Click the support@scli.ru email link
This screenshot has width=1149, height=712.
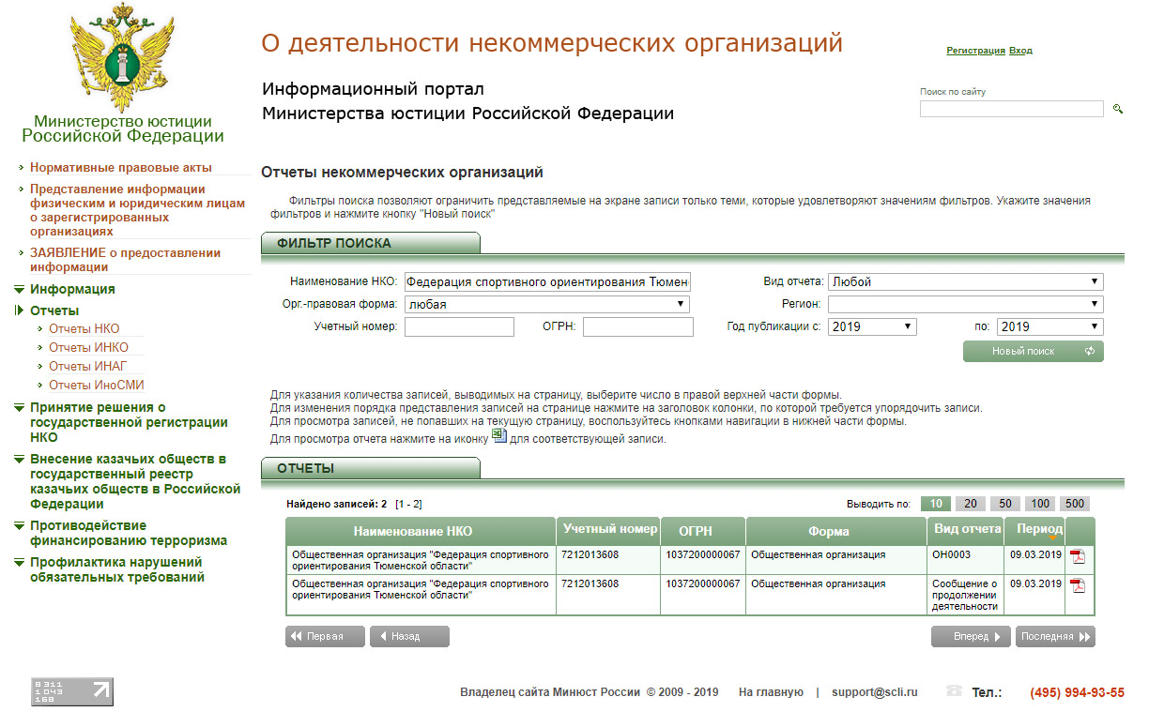874,692
